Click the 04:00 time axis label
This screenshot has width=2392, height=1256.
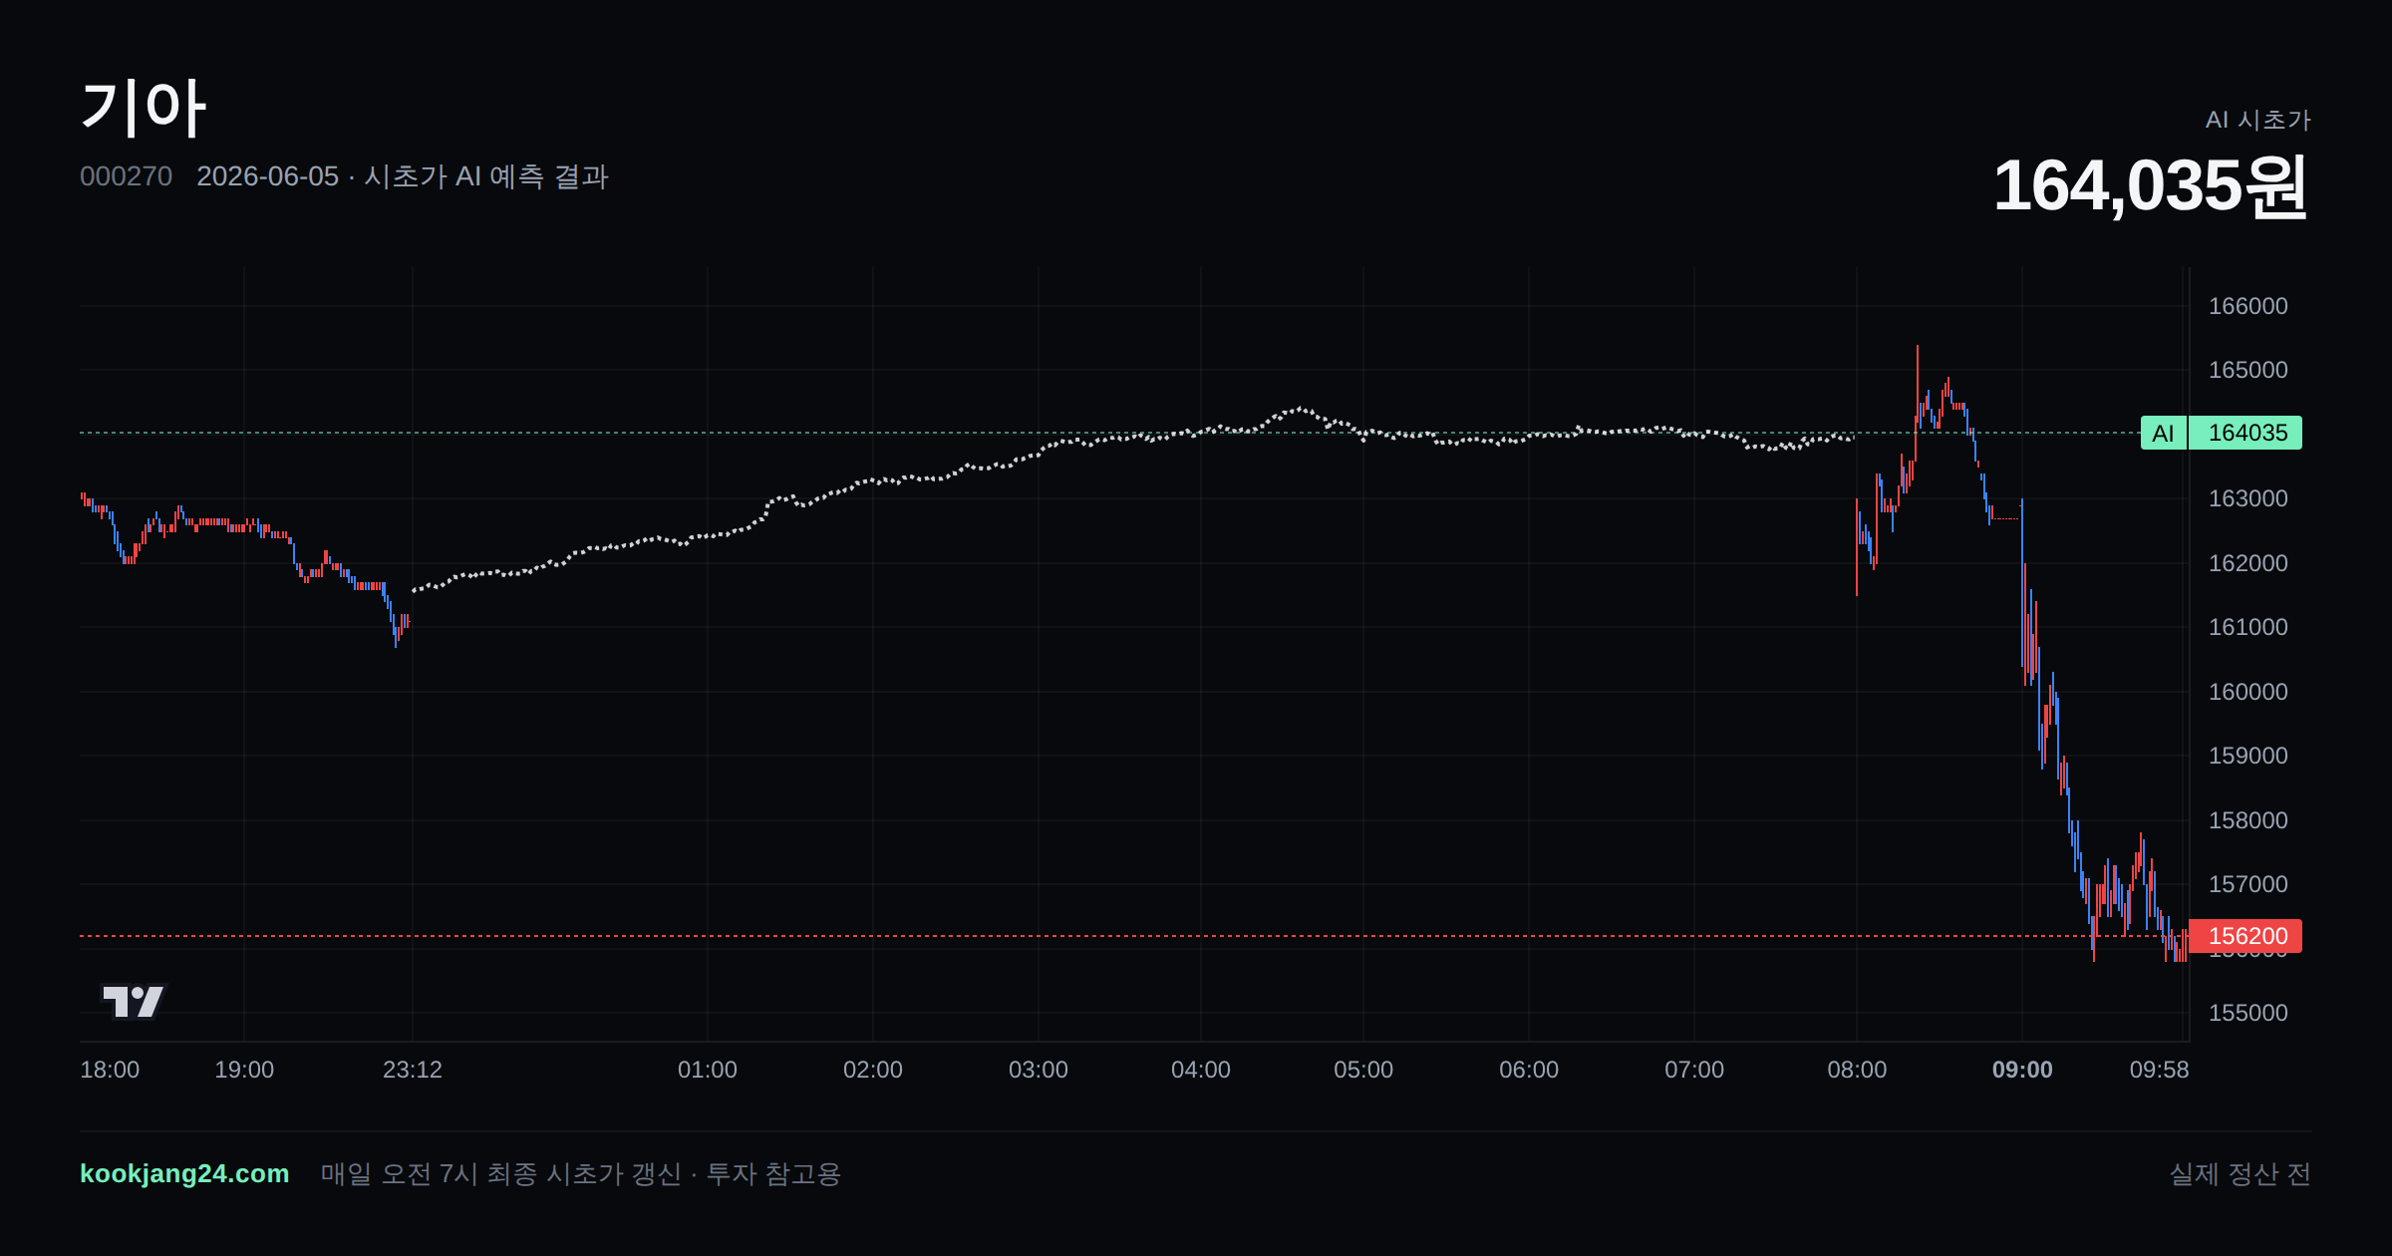[1201, 1070]
